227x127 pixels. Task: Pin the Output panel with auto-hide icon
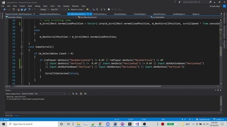218,90
